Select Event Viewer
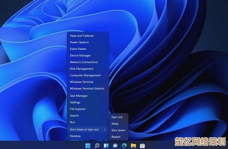Screen dimensions: 228x149 [x=88, y=49]
